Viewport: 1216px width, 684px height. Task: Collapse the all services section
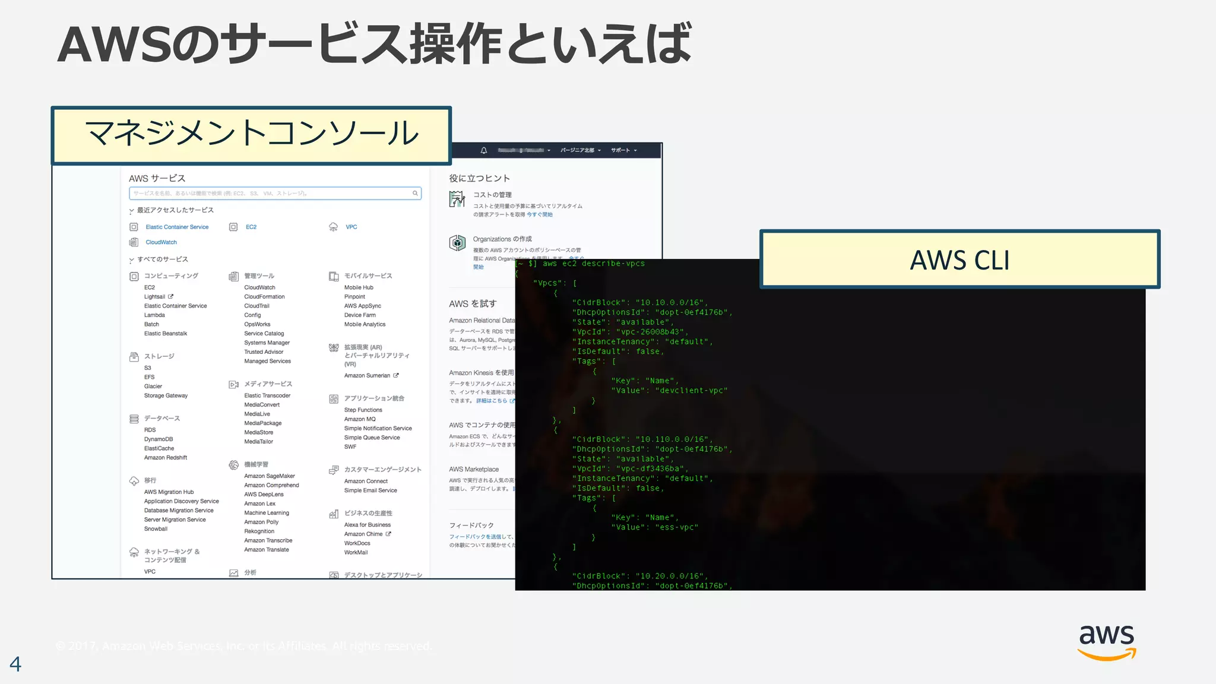click(x=132, y=260)
